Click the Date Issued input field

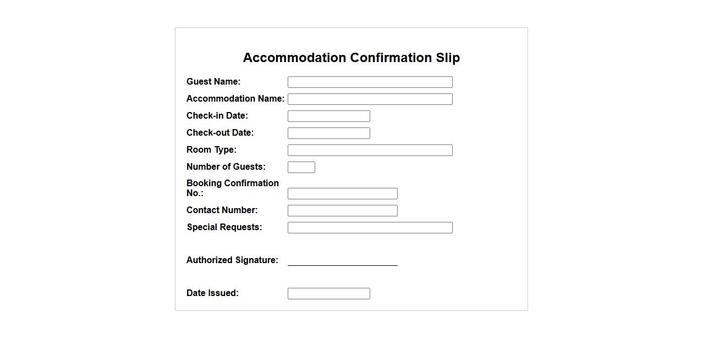click(328, 294)
